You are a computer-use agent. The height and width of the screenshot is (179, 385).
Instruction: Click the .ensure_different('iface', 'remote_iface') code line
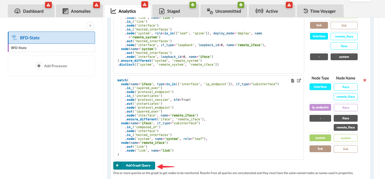click(166, 119)
